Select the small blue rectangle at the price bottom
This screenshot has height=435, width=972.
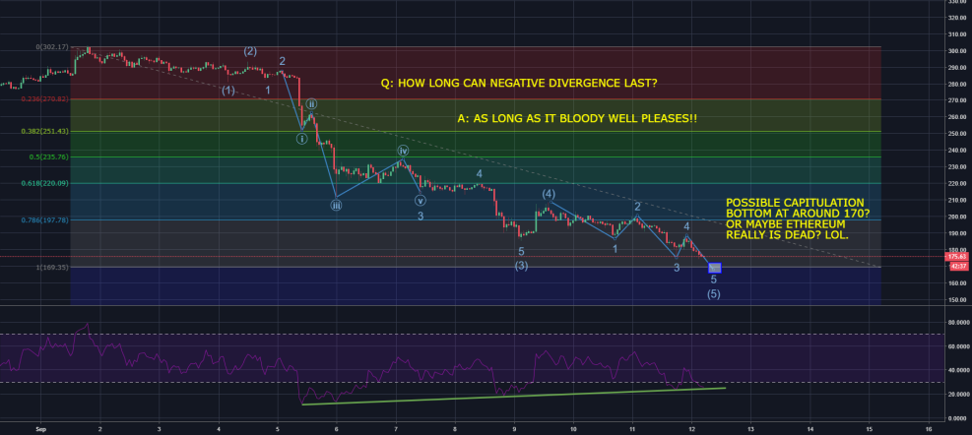pos(715,267)
